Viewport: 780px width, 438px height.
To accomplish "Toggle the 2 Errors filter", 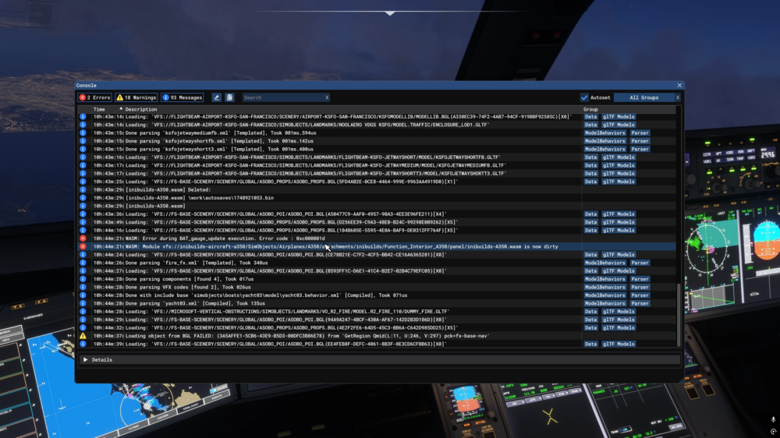I will [94, 97].
